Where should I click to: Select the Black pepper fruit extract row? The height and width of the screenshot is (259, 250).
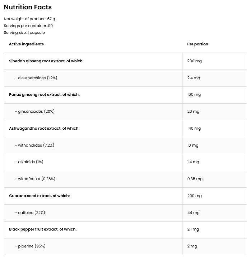(x=43, y=229)
